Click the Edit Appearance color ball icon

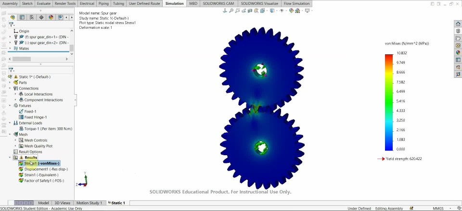tap(291, 11)
